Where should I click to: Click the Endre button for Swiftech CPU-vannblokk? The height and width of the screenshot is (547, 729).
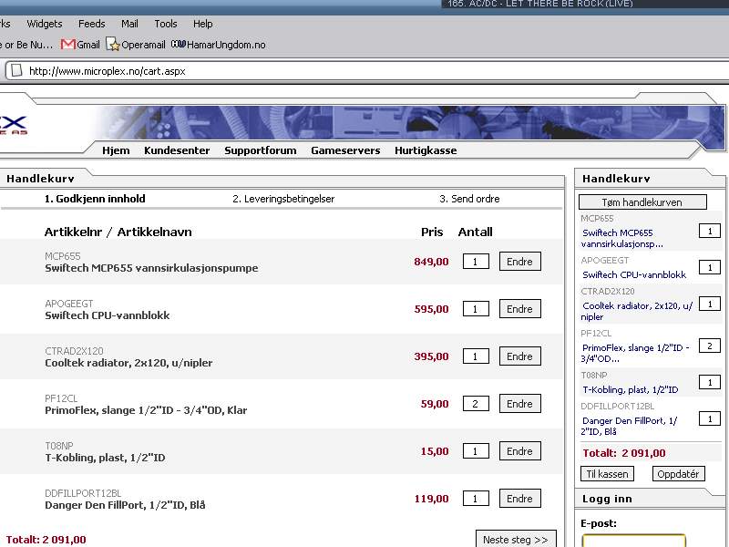coord(519,309)
